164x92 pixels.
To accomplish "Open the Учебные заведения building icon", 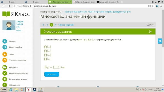I will click(5, 60).
